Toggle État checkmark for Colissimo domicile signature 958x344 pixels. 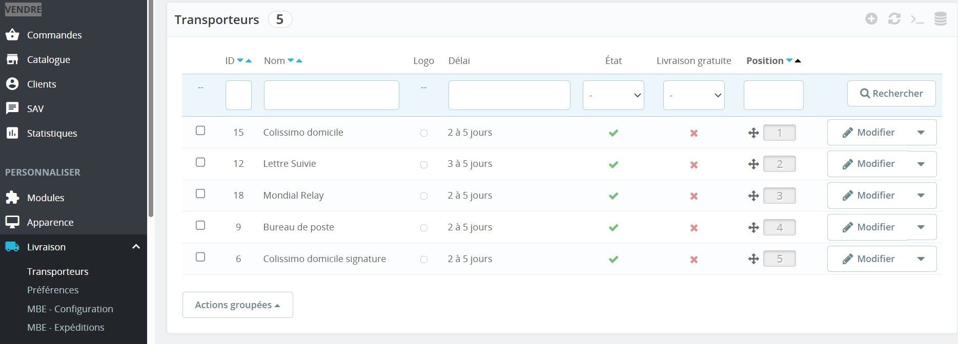click(x=614, y=260)
